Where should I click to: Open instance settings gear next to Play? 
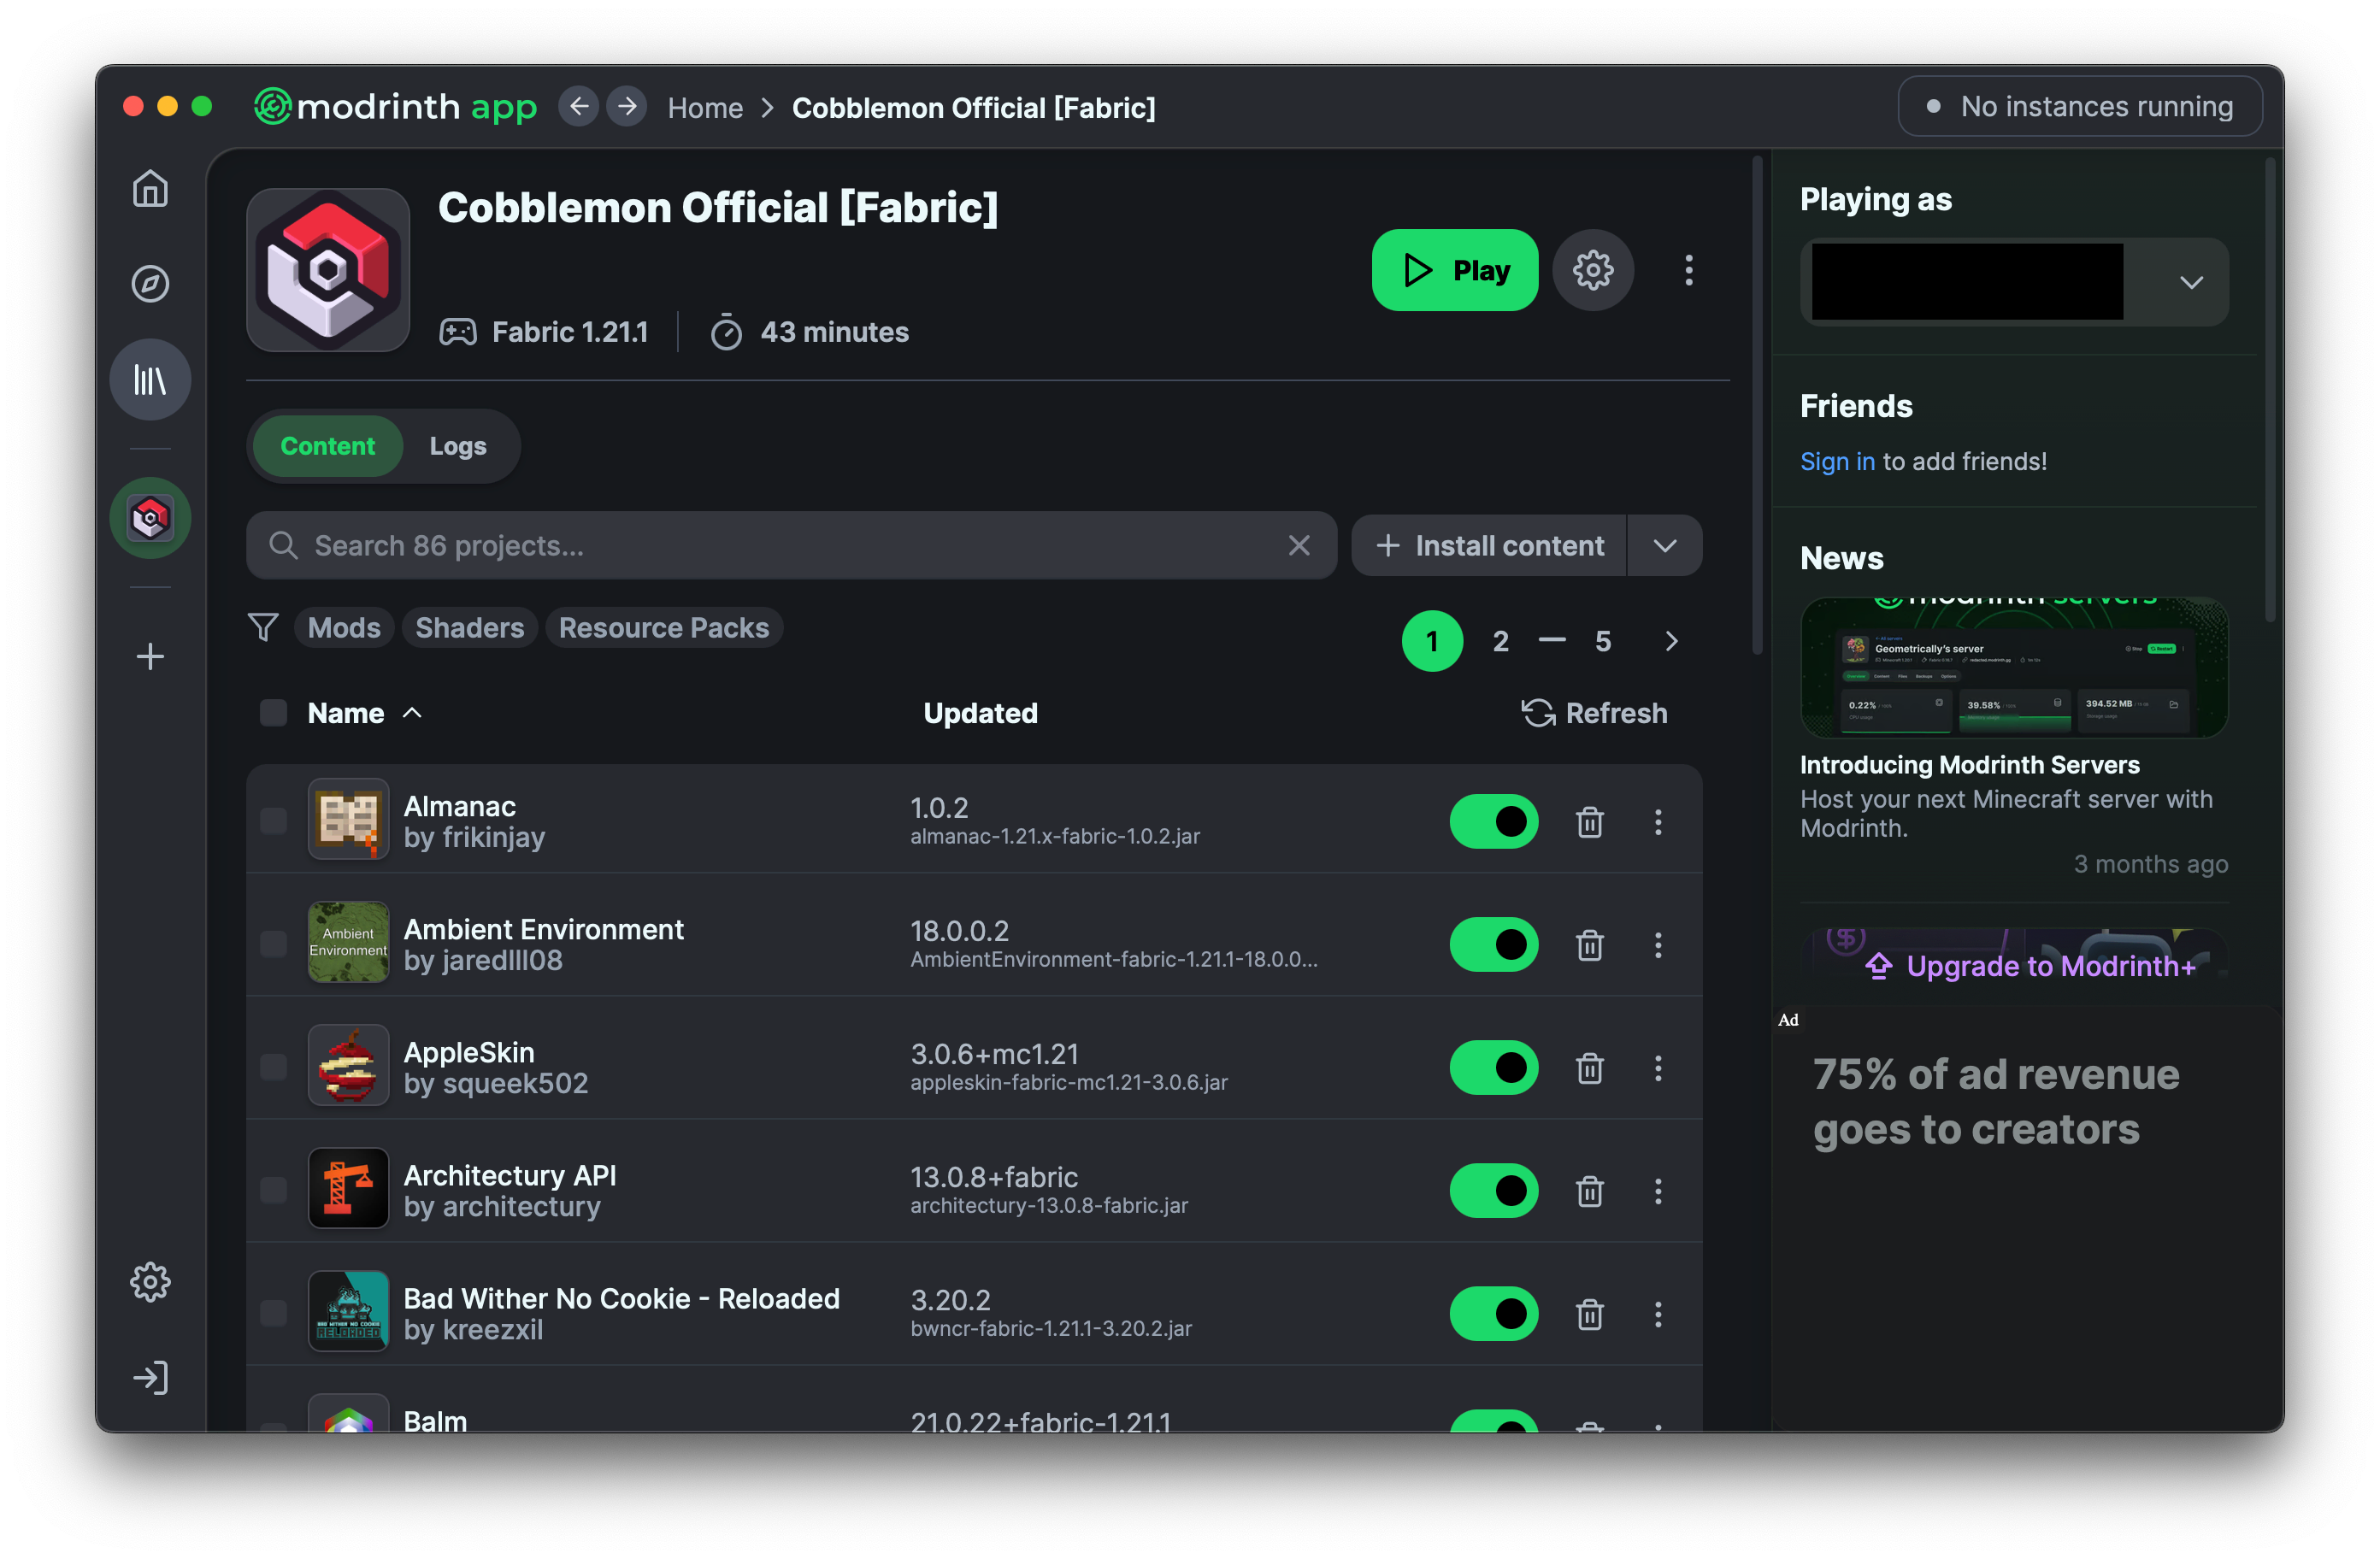(1593, 270)
